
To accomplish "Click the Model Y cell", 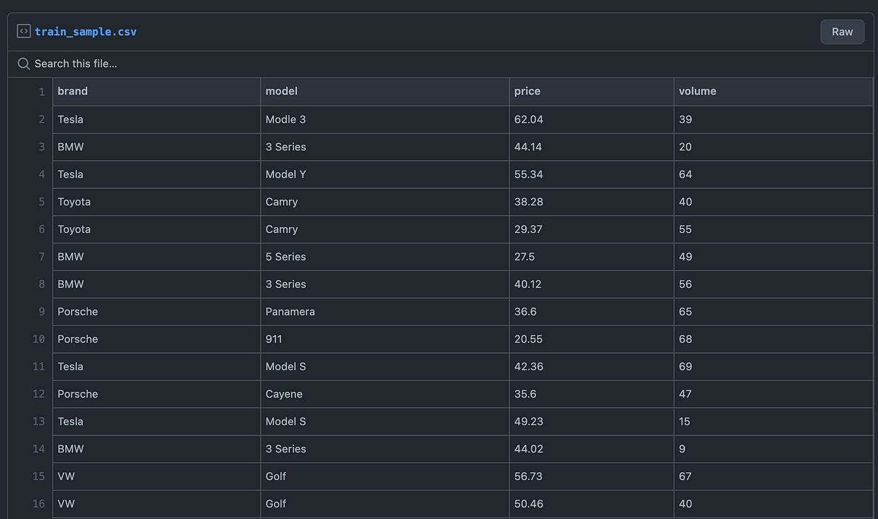I will point(384,174).
